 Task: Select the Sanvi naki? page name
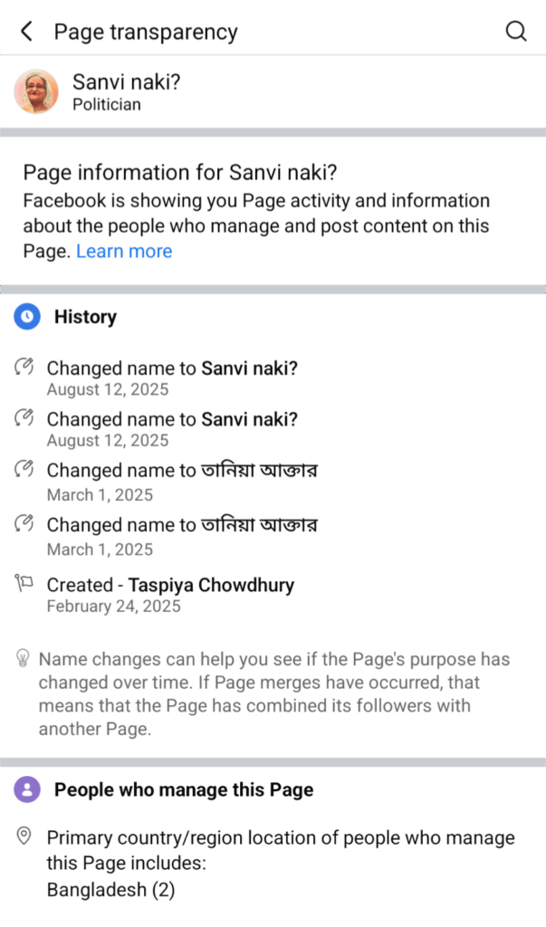[127, 82]
